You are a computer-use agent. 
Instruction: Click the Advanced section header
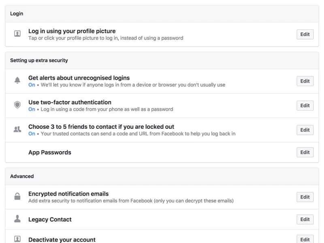(22, 176)
